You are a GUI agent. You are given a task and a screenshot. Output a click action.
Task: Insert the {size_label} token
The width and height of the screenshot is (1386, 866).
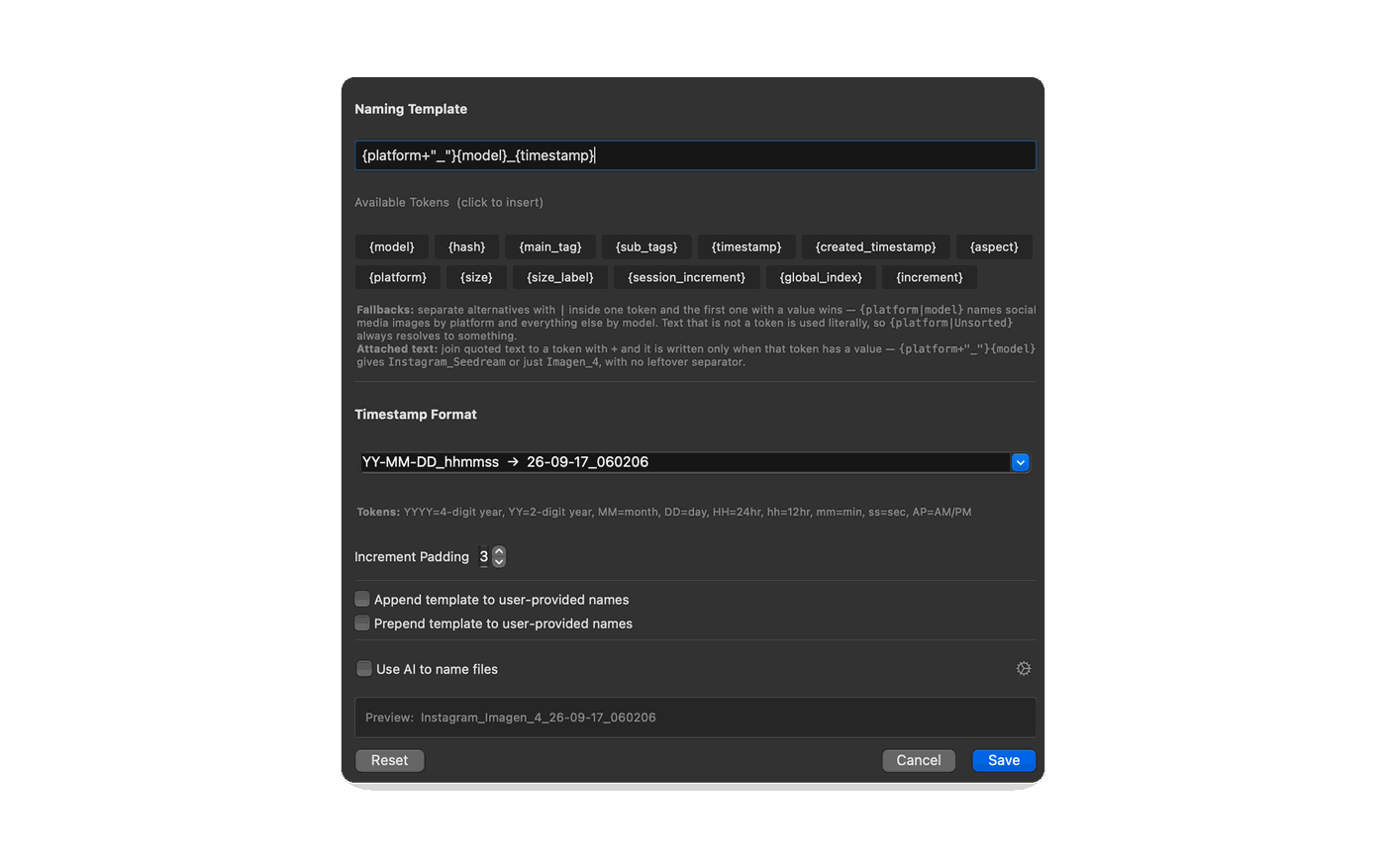560,277
